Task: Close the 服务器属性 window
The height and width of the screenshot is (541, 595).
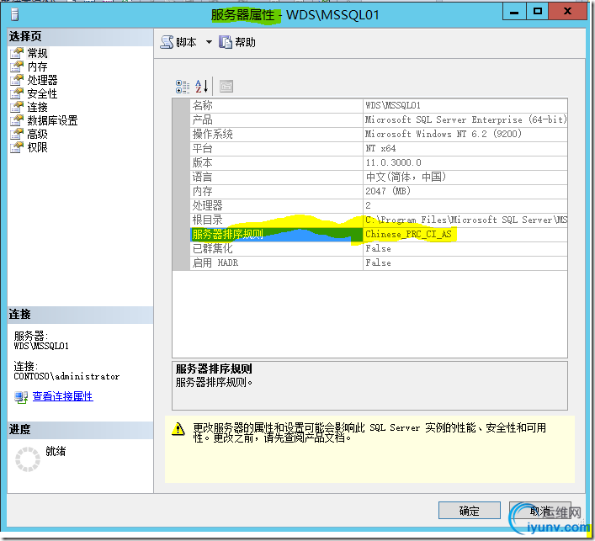Action: [x=568, y=12]
